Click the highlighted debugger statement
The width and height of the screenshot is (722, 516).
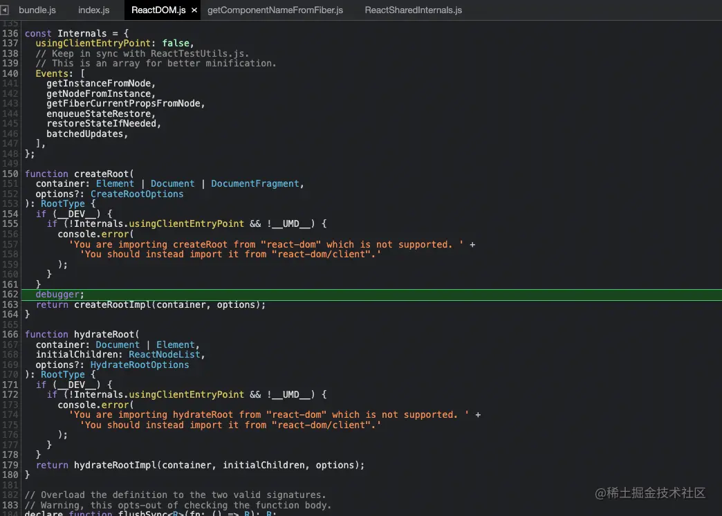point(60,295)
